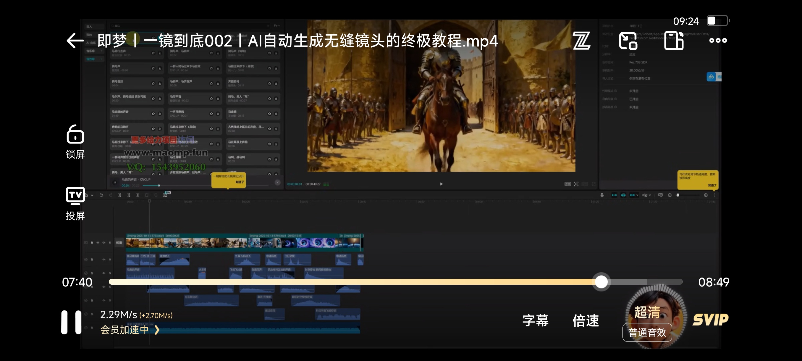Click the cartoon avatar floating thumbnail
802x361 pixels.
point(656,316)
